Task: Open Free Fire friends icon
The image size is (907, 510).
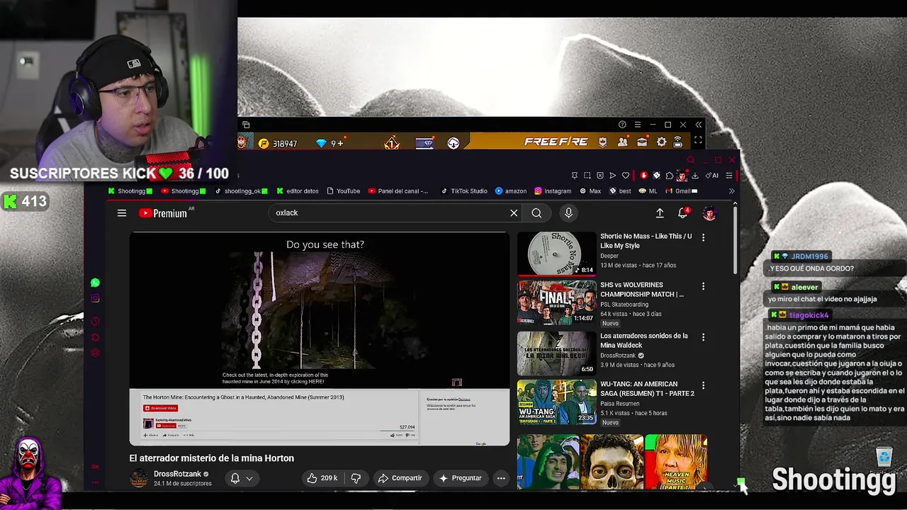Action: pyautogui.click(x=623, y=142)
